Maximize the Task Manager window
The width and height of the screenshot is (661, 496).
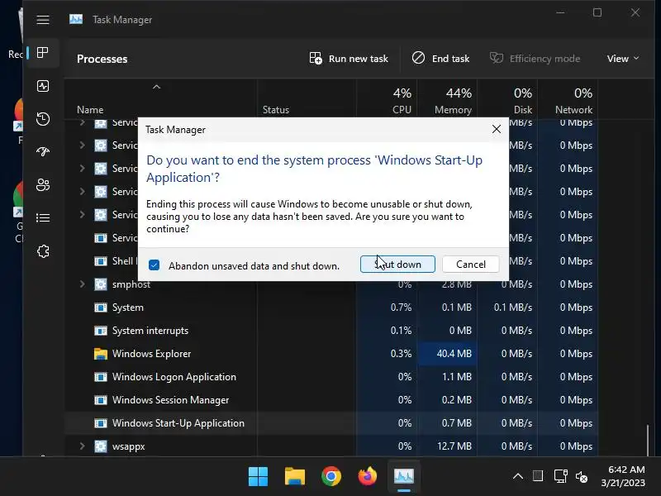pyautogui.click(x=597, y=12)
